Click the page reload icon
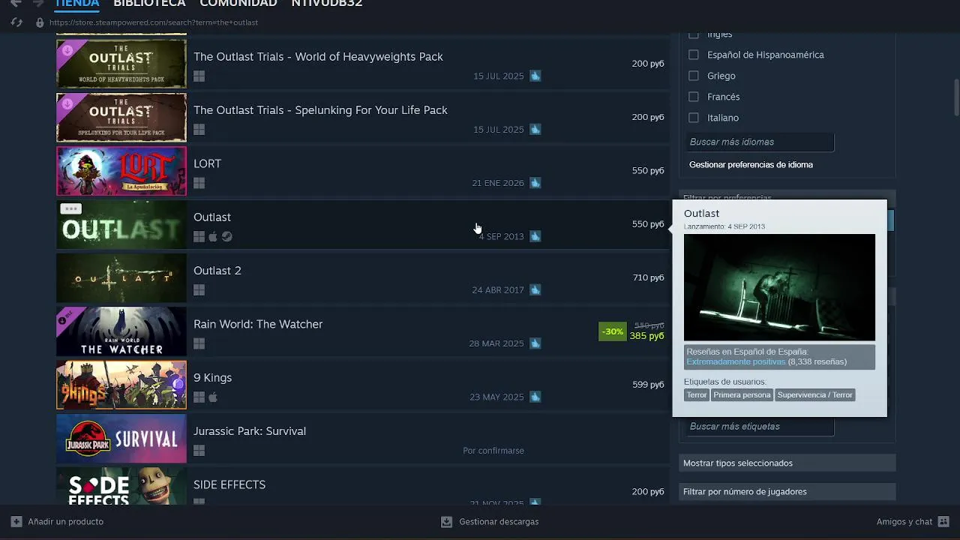 pyautogui.click(x=16, y=22)
